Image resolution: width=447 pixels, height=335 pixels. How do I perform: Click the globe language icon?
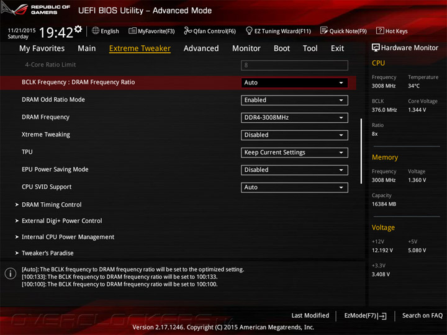(x=96, y=30)
